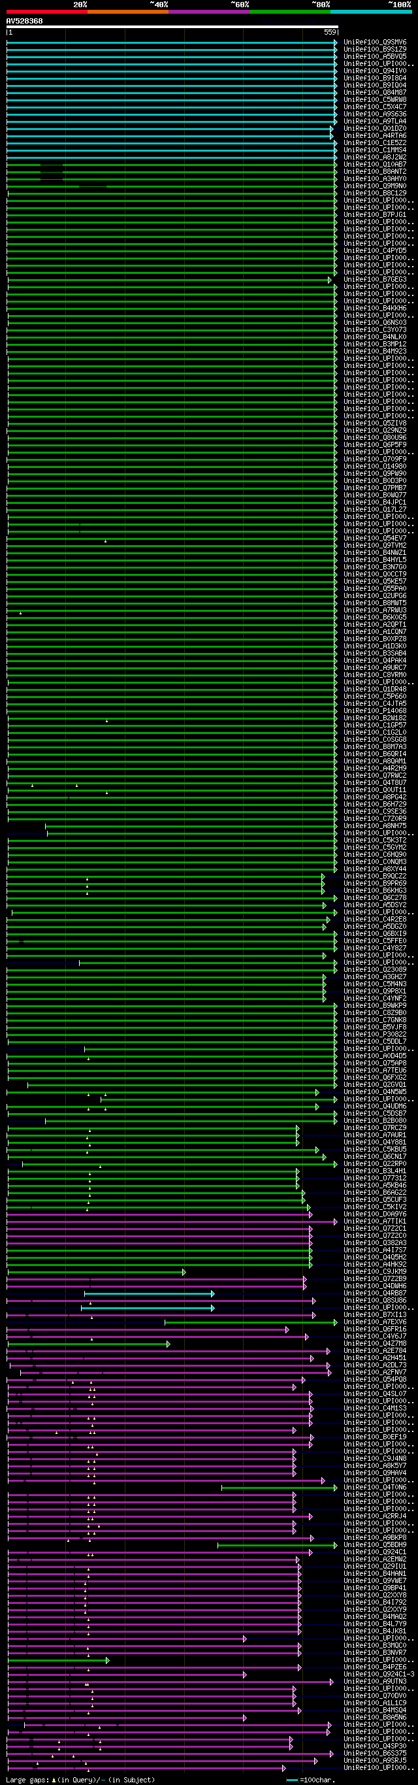
Task: Open hit UniRef100_Q4T0N6
Action: click(x=374, y=1487)
